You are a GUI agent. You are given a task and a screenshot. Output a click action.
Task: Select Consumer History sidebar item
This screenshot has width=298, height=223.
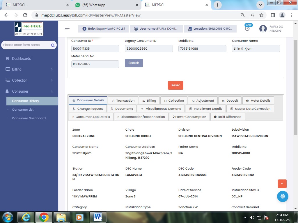click(x=32, y=101)
